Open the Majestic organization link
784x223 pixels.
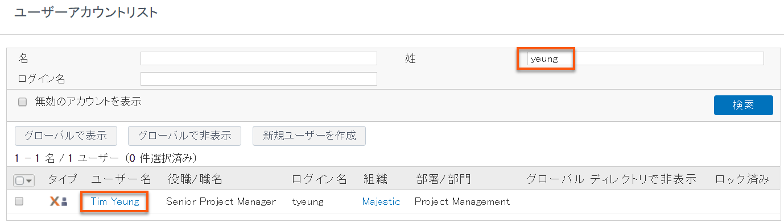pos(381,201)
